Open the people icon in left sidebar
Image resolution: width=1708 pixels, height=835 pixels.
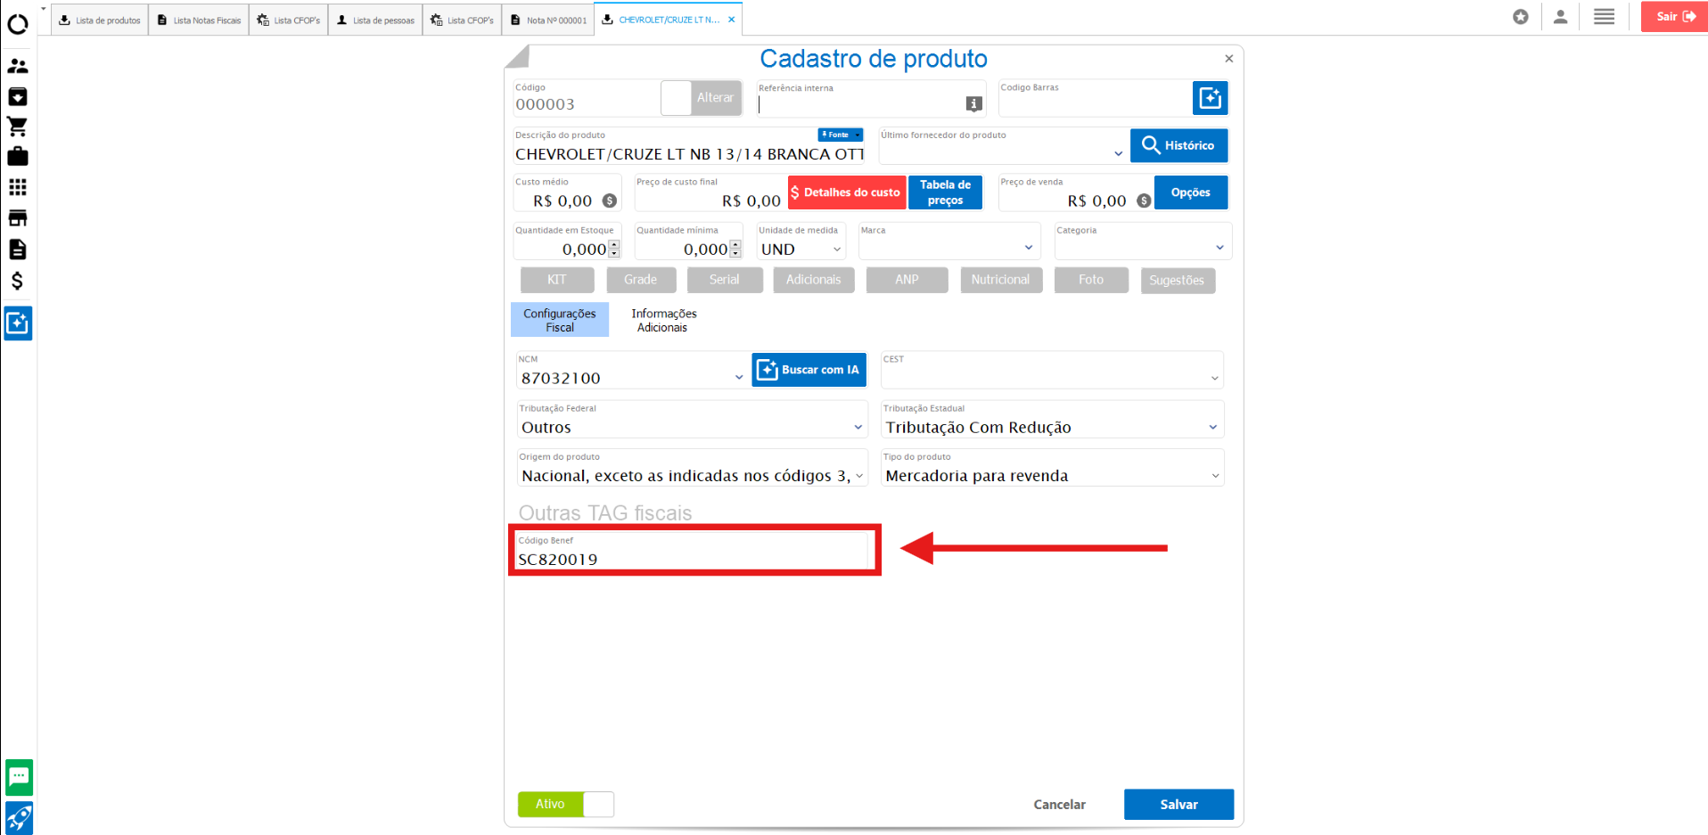[18, 66]
